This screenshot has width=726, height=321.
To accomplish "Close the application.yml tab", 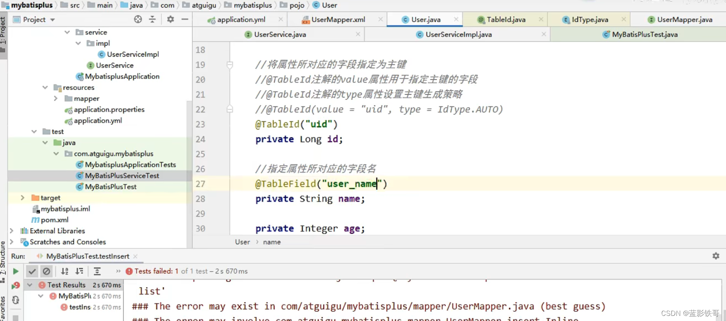I will [x=280, y=19].
